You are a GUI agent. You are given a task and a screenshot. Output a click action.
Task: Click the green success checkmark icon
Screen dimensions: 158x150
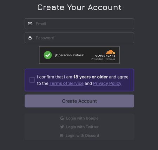[48, 55]
